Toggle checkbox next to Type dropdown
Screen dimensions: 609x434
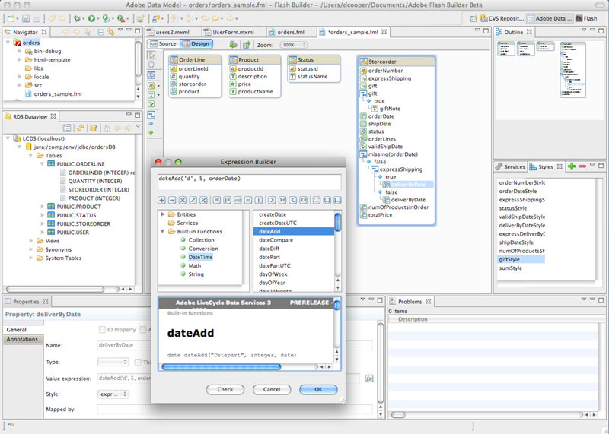coord(138,362)
